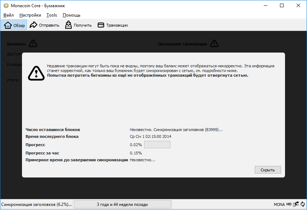
Task: Maximize the Monacoin Core window
Action: coord(282,5)
